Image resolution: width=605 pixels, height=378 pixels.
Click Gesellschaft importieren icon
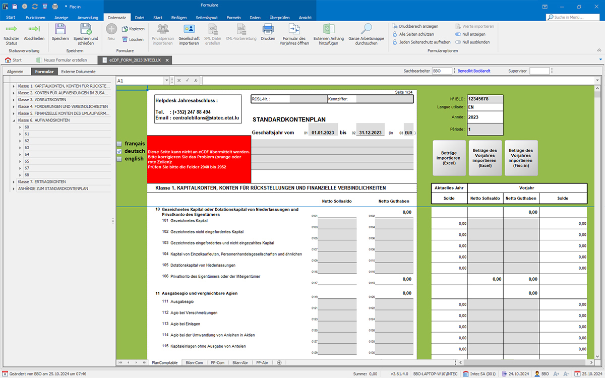click(x=189, y=29)
